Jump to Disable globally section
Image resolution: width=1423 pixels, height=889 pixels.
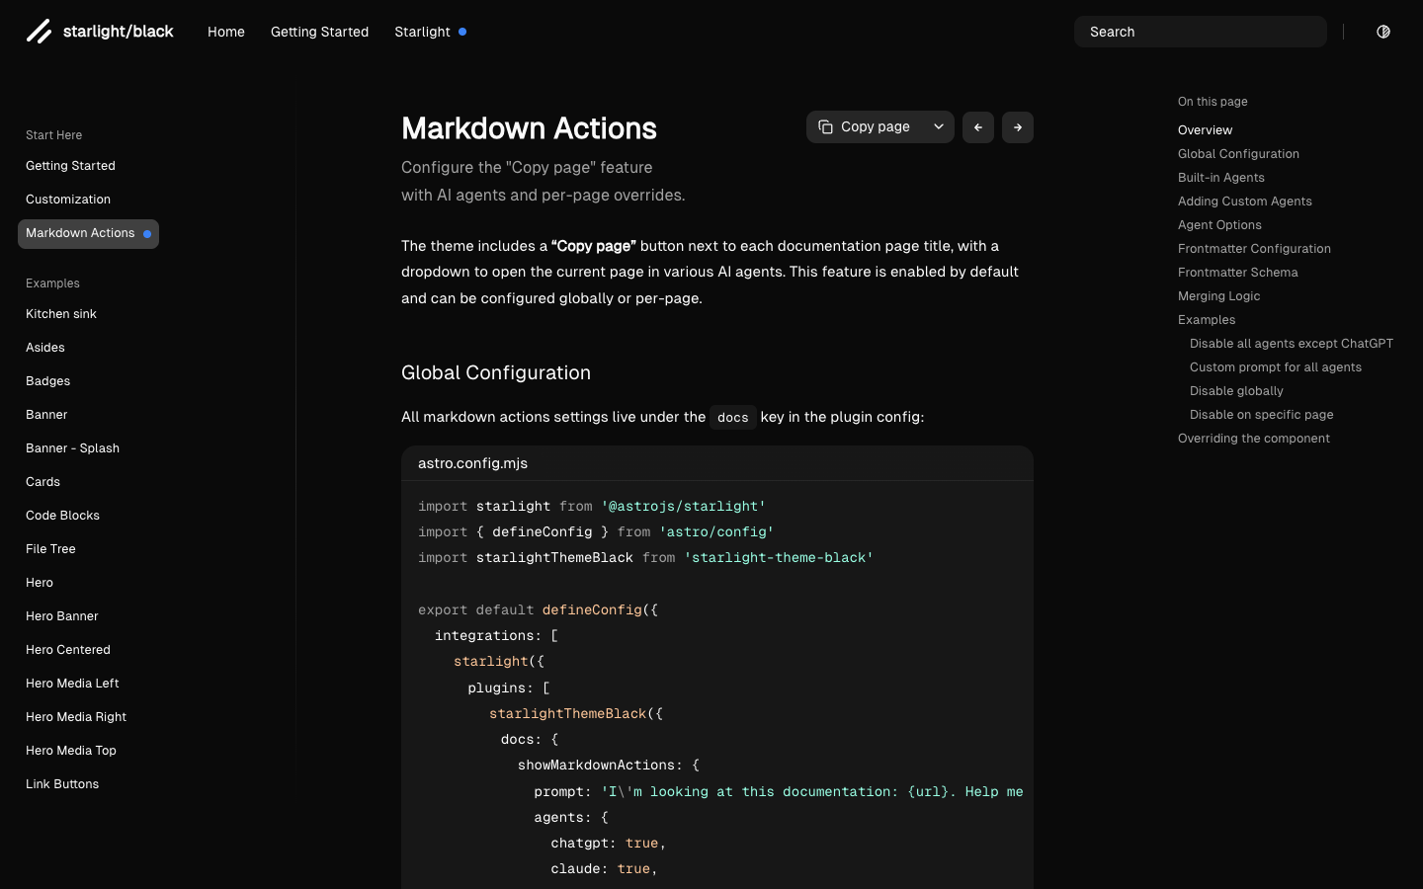click(1236, 391)
